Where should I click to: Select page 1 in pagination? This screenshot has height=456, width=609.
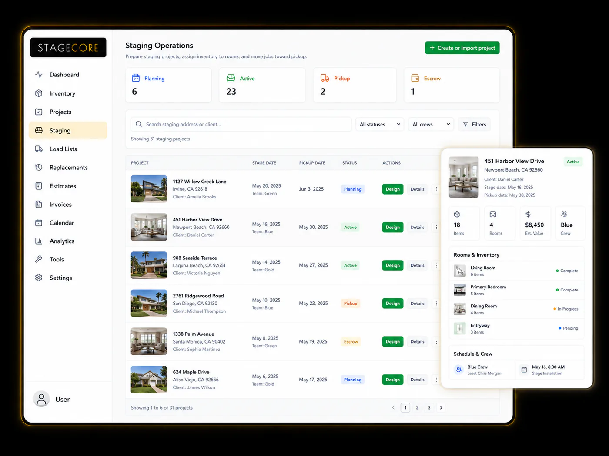[405, 408]
